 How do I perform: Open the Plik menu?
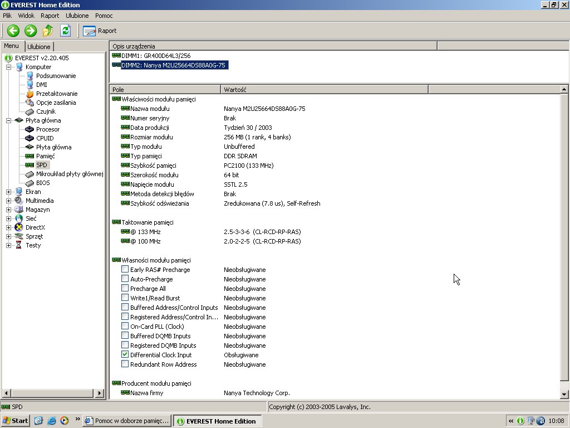point(7,16)
